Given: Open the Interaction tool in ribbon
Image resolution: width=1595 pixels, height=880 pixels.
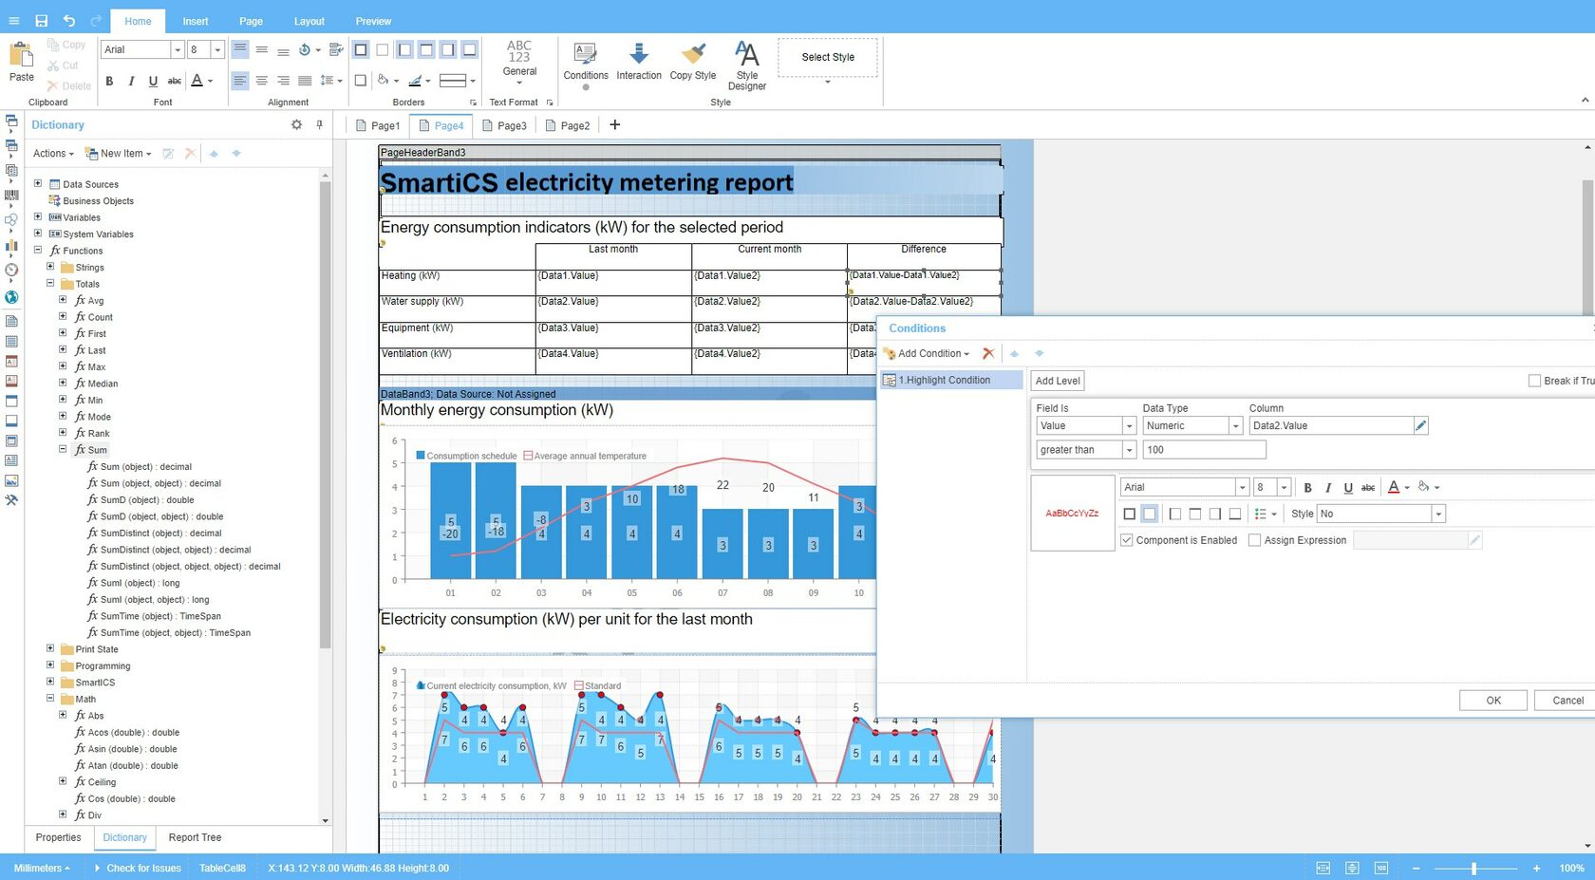Looking at the screenshot, I should click(x=639, y=62).
